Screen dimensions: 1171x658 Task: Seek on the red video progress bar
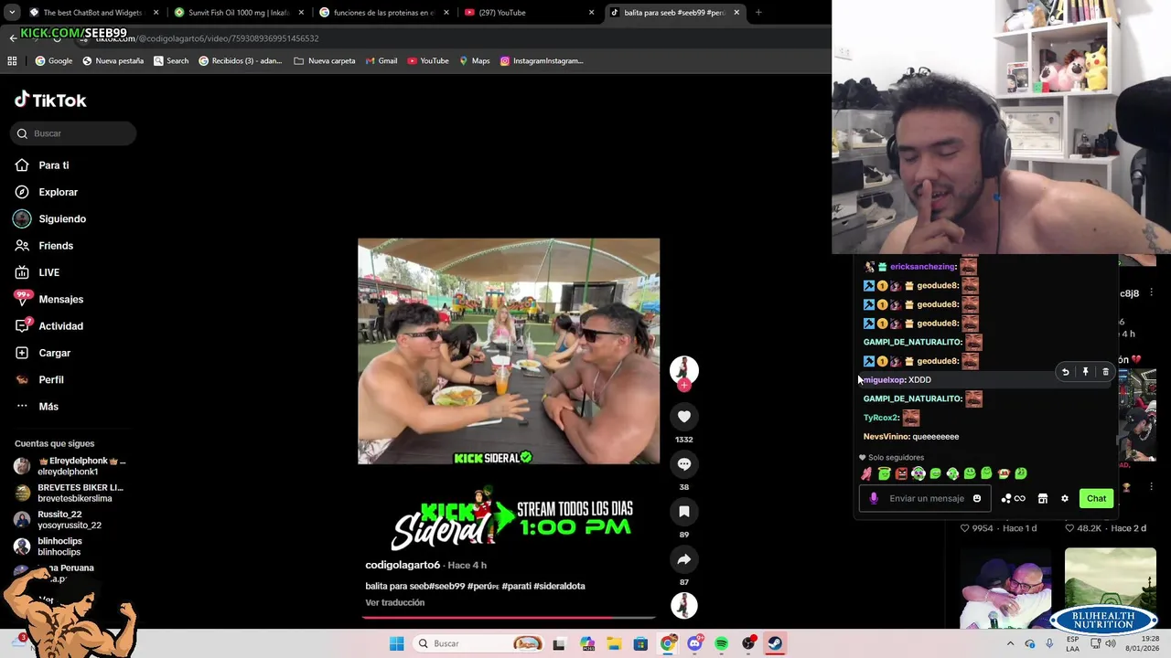[509, 618]
